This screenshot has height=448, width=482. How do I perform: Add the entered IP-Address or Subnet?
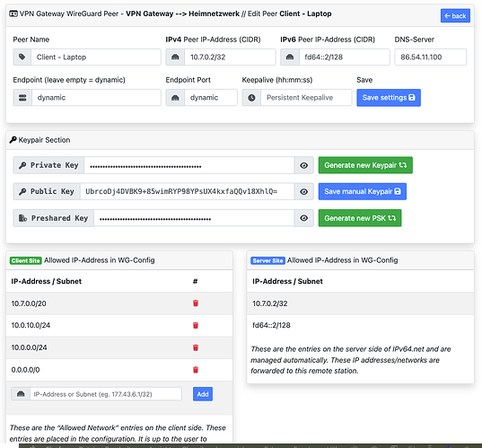[x=203, y=394]
